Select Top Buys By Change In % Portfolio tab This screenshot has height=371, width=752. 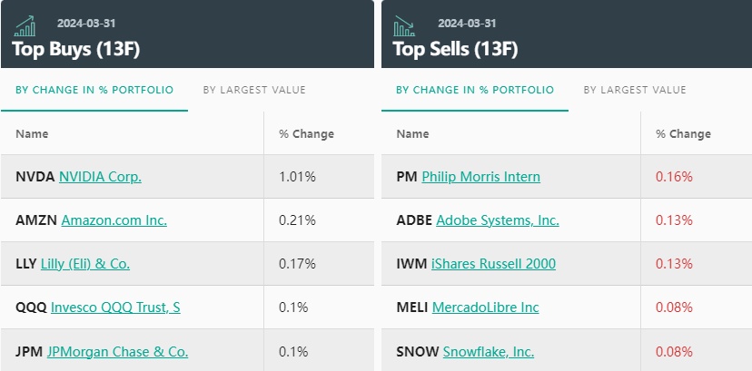click(94, 90)
